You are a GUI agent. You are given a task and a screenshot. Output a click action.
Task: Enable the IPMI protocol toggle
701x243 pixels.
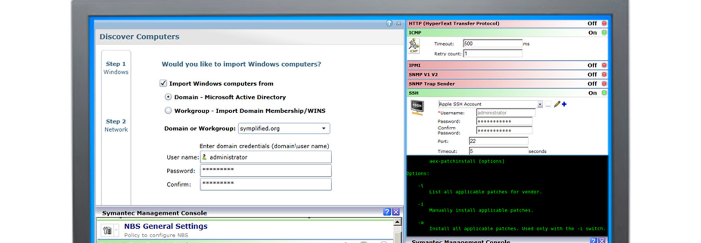[x=604, y=65]
